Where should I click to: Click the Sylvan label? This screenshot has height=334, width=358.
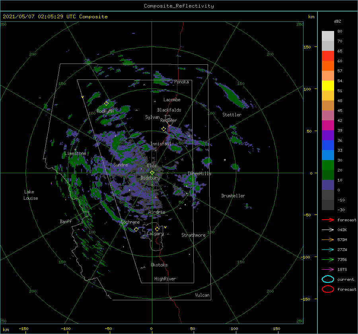(152, 117)
